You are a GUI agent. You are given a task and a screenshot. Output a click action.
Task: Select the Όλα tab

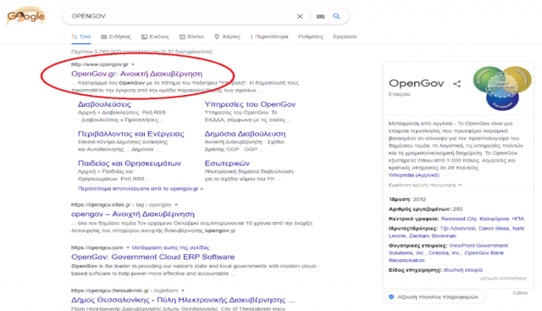pyautogui.click(x=81, y=36)
